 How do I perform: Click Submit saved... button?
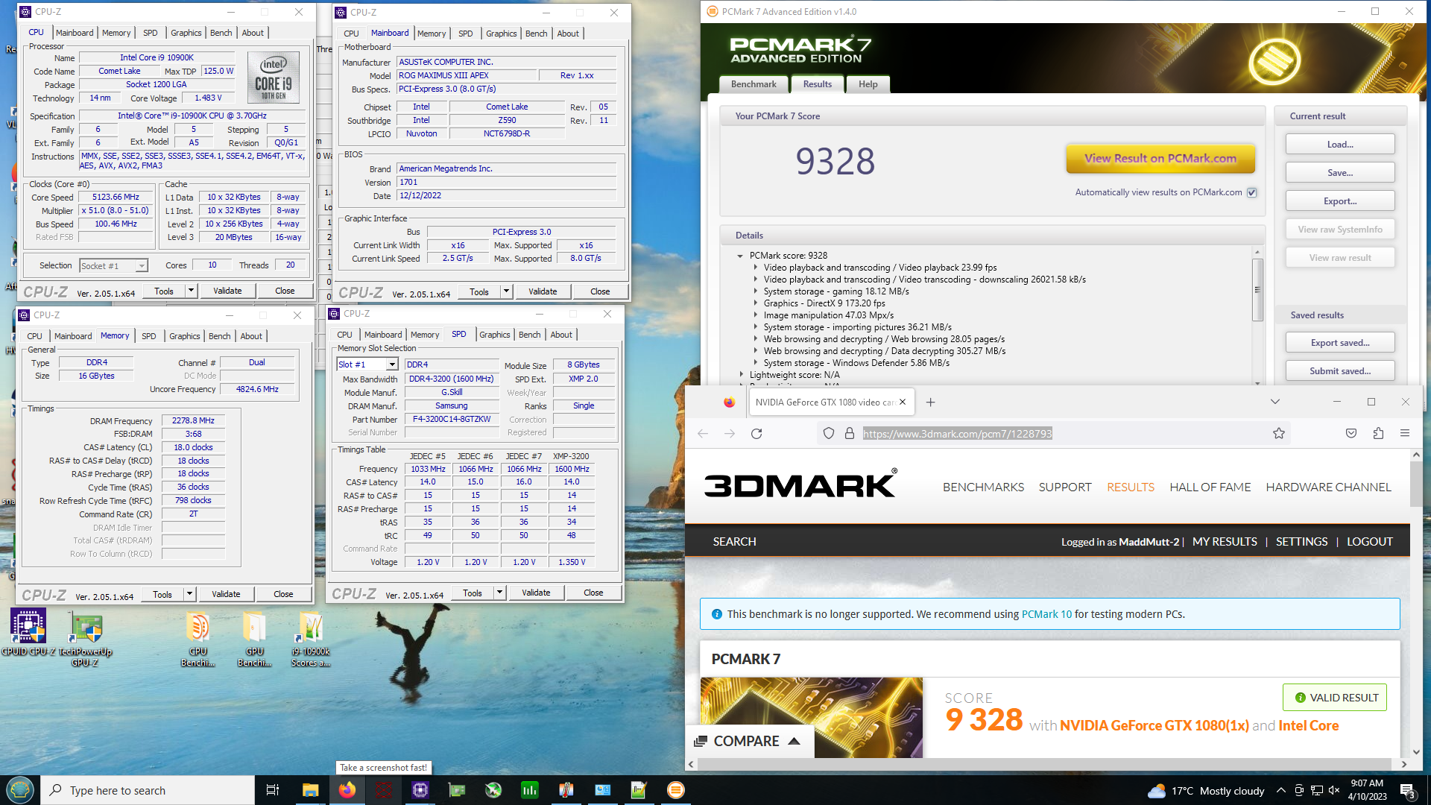click(1339, 371)
